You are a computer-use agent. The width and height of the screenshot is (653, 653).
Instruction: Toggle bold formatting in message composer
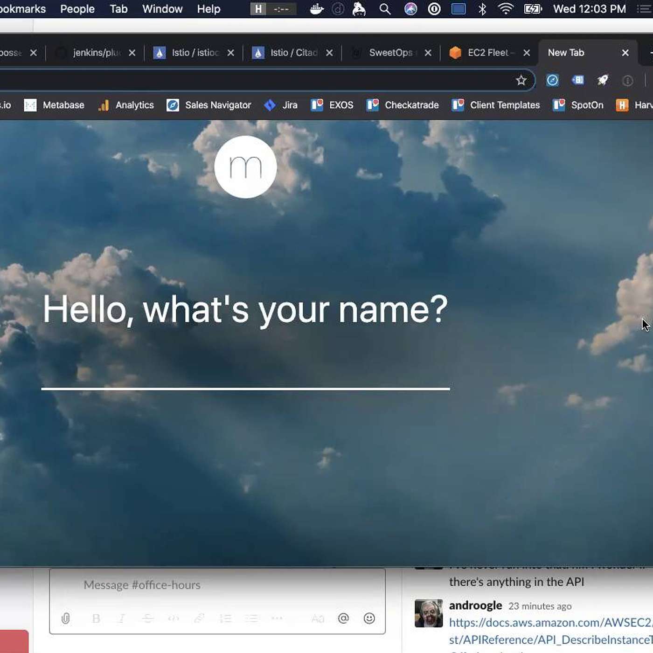96,618
